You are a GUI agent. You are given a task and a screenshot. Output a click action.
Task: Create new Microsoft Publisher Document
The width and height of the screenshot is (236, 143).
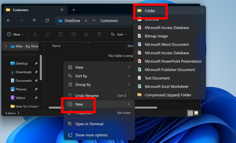170,70
